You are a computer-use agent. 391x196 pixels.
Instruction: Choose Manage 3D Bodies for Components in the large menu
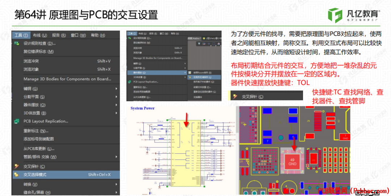pyautogui.click(x=66, y=79)
